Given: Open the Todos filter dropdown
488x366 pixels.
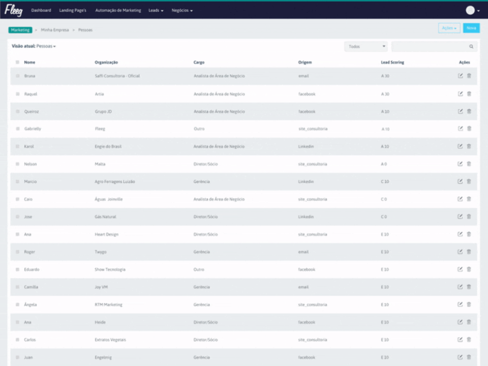Looking at the screenshot, I should (365, 46).
